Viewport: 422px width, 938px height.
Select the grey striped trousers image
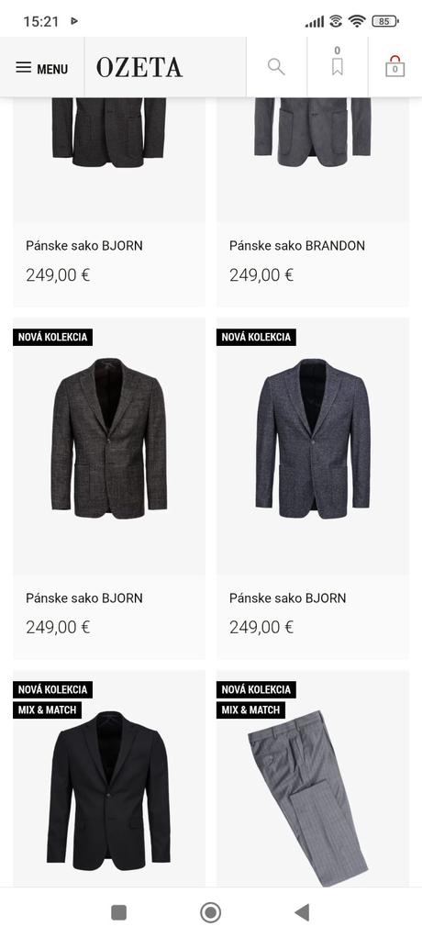[x=308, y=798]
